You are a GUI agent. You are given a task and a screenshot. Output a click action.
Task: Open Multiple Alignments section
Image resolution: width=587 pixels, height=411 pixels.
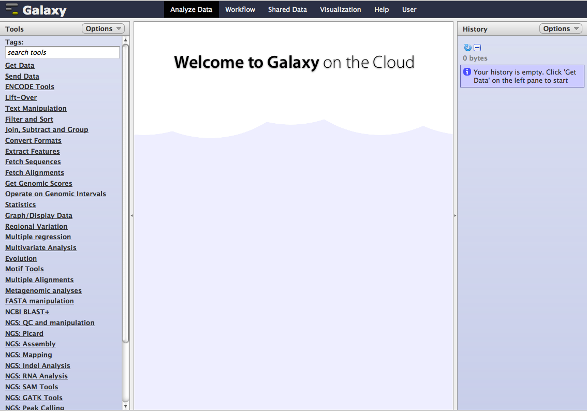point(39,281)
